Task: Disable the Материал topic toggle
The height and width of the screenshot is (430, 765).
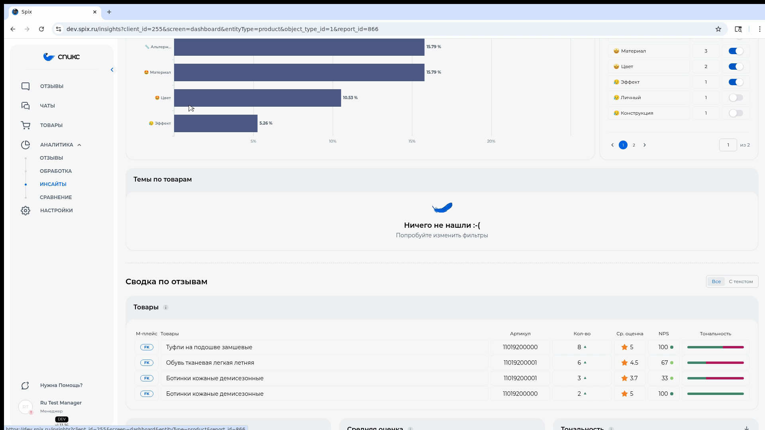Action: pos(736,51)
